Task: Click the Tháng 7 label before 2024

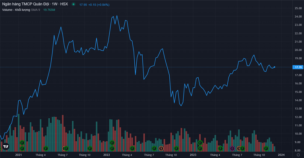Action: (x=237, y=155)
